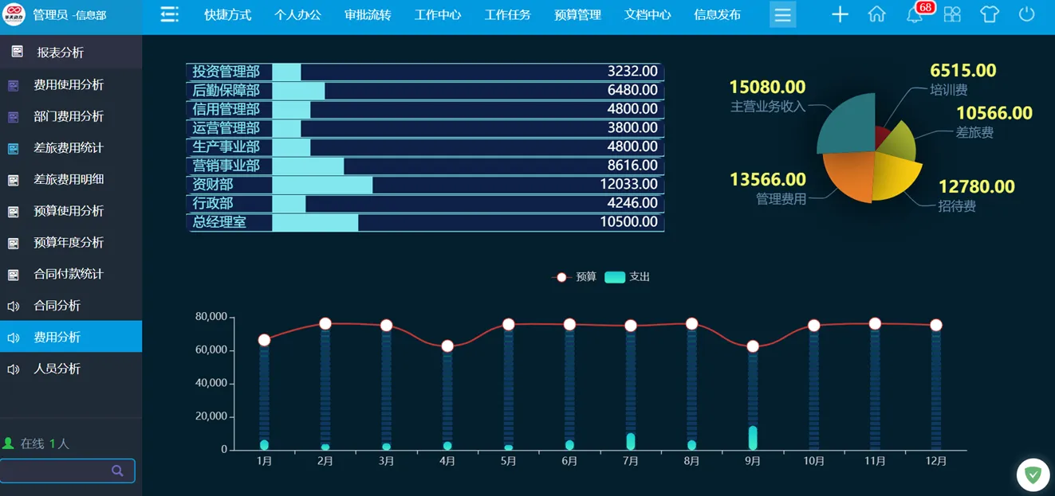Open 差旅费用统计 in the sidebar
The width and height of the screenshot is (1055, 496).
69,148
